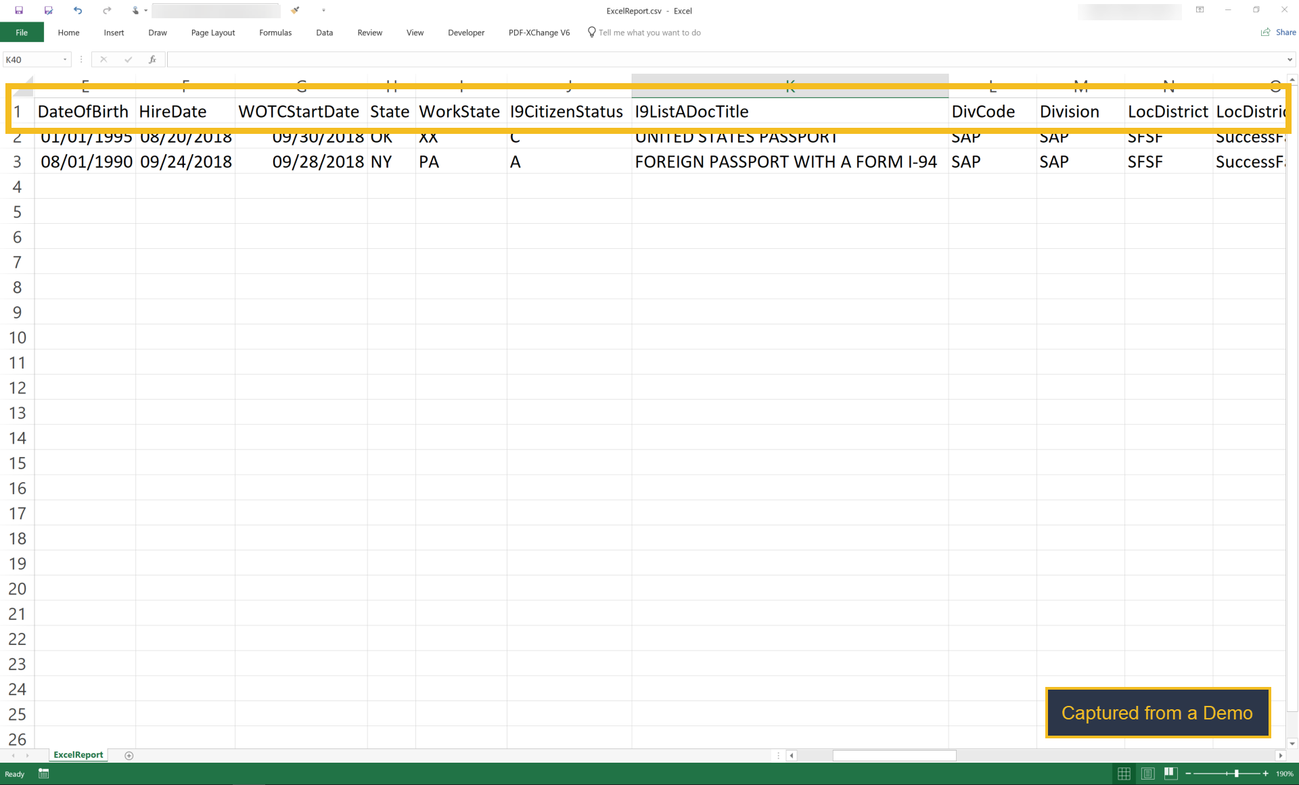
Task: Select the WOTCStartDate header cell
Action: (x=301, y=112)
